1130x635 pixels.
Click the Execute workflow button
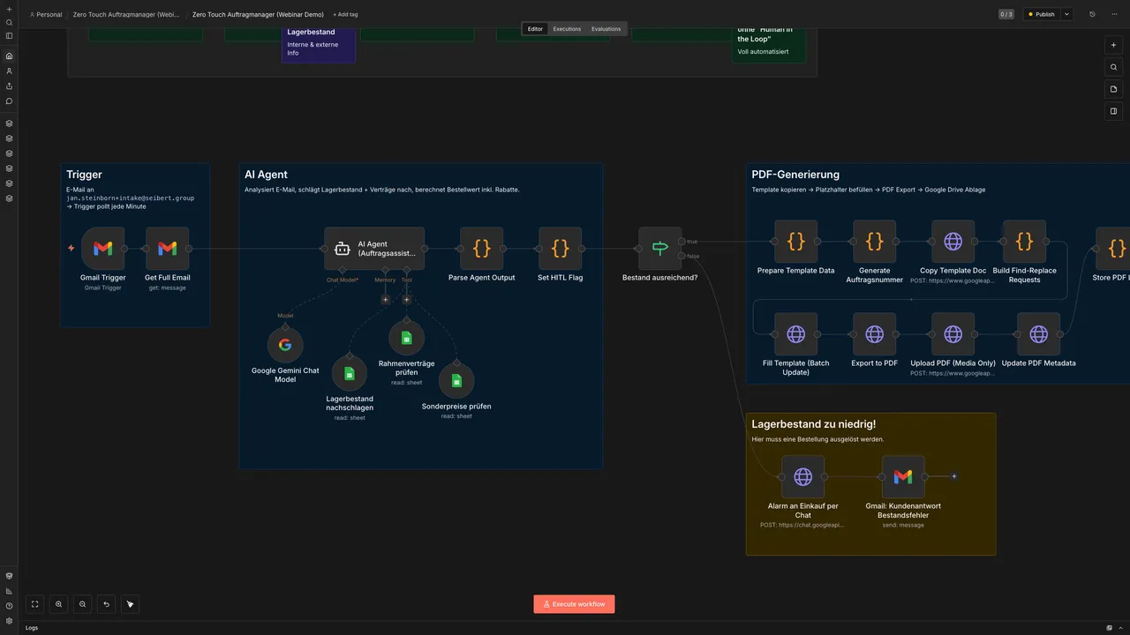click(574, 603)
